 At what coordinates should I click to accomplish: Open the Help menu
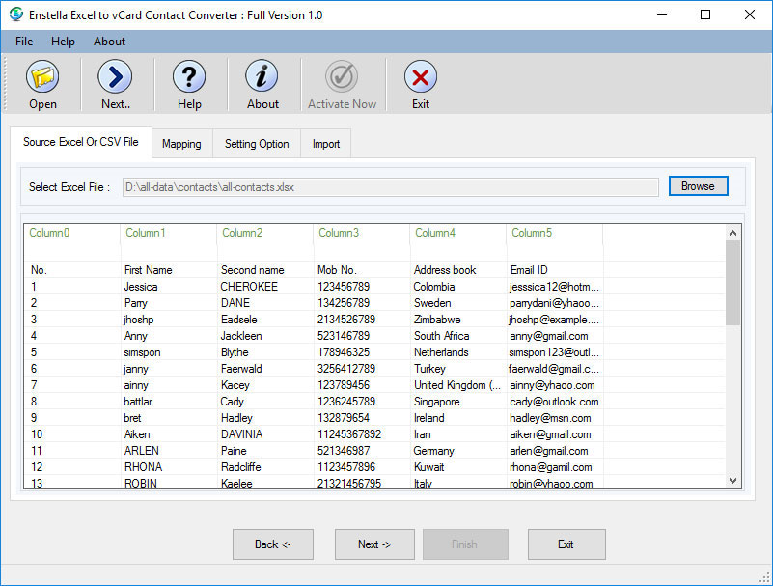[x=63, y=42]
